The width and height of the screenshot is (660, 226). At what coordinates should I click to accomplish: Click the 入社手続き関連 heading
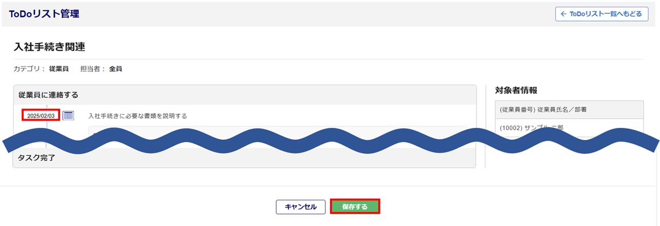(49, 47)
